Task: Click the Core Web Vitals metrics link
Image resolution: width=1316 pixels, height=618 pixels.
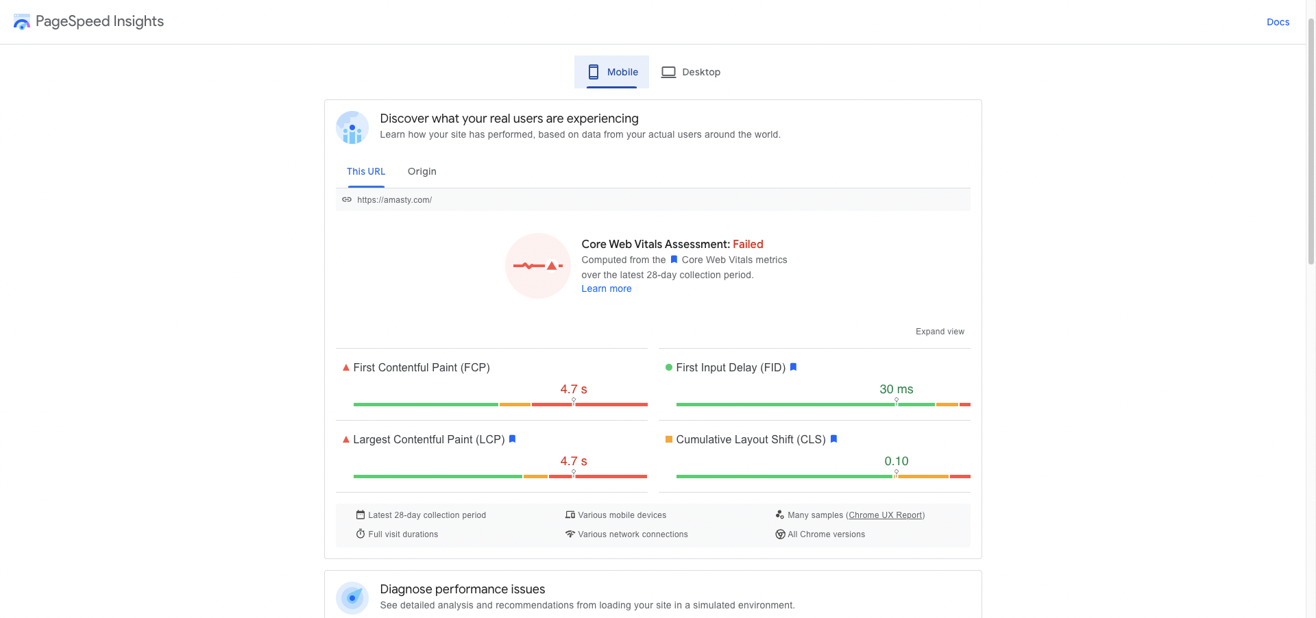Action: 734,260
